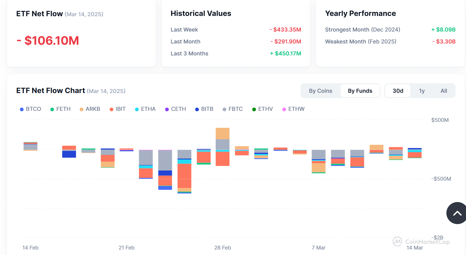
Task: Hide the ETHV series
Action: click(262, 109)
